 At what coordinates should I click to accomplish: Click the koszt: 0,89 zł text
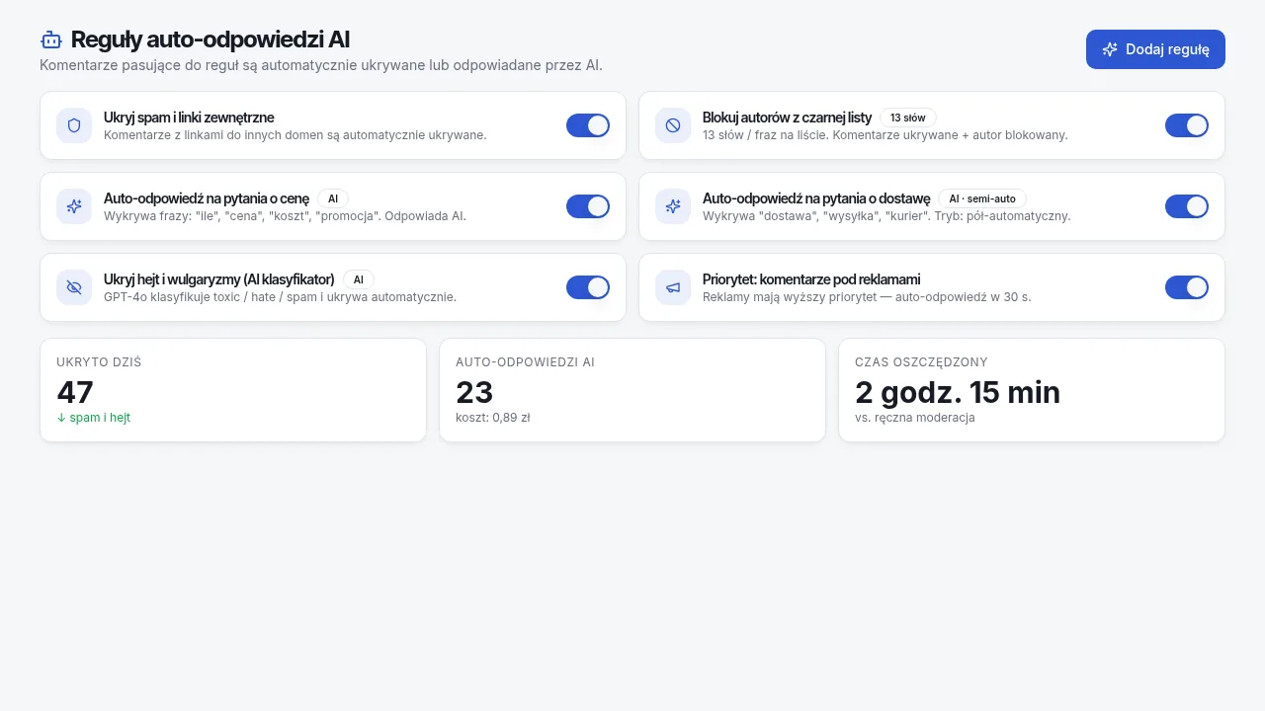(x=493, y=418)
